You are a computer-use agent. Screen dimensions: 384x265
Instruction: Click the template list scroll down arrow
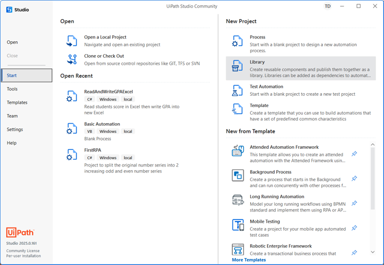[x=373, y=252]
